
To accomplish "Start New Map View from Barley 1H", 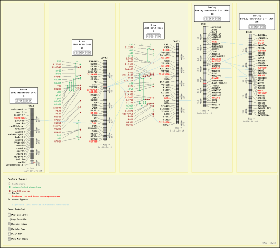I will coord(219,19).
